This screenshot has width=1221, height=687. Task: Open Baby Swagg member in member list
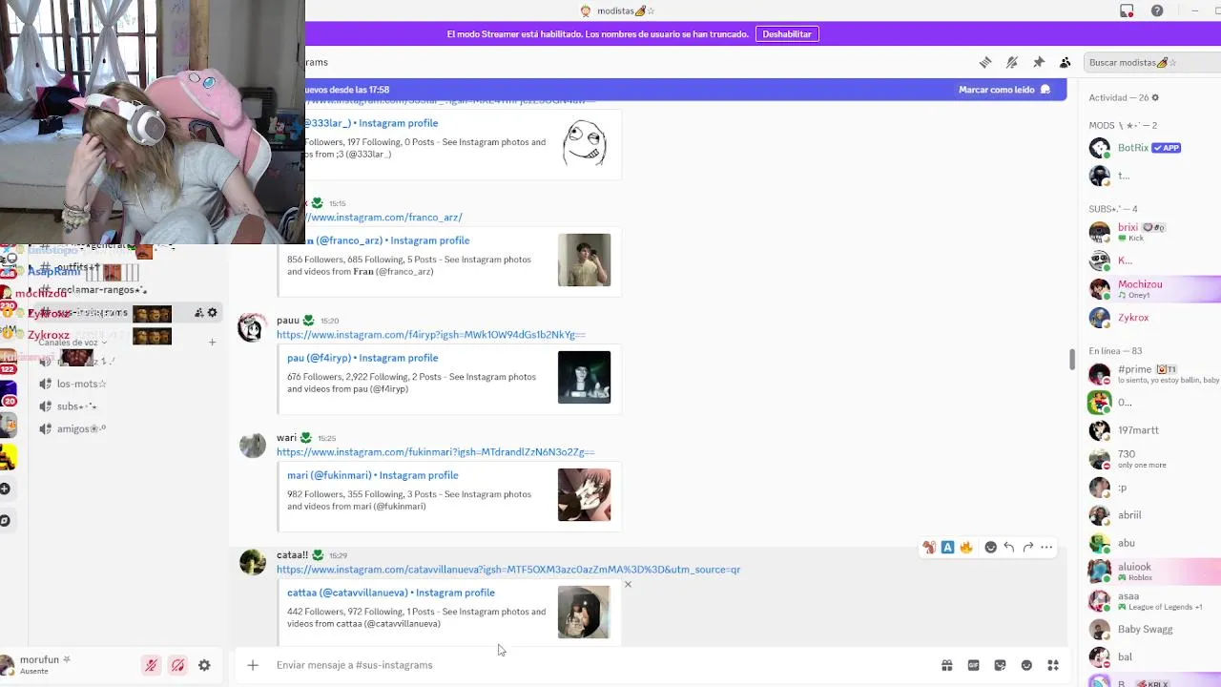coord(1152,629)
